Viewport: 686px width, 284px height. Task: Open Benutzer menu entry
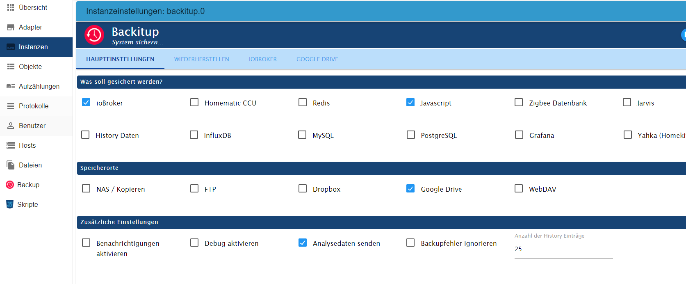coord(36,126)
